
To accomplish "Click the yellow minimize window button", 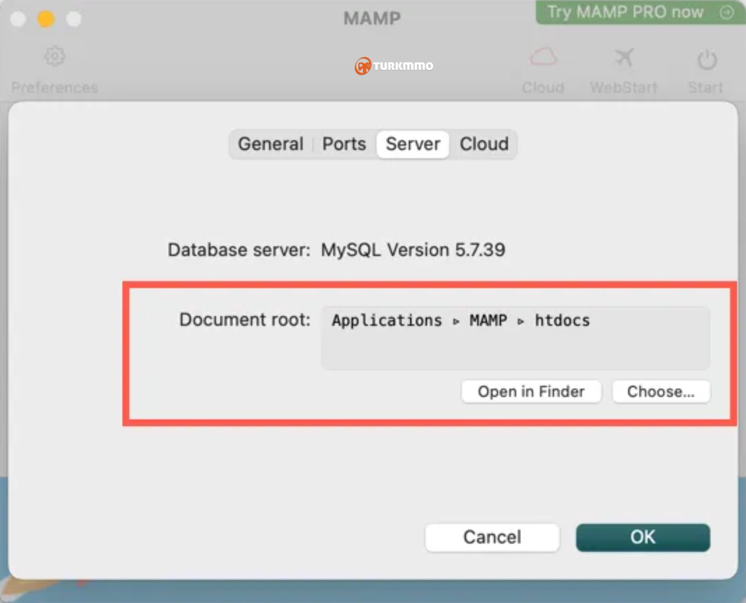I will 46,19.
